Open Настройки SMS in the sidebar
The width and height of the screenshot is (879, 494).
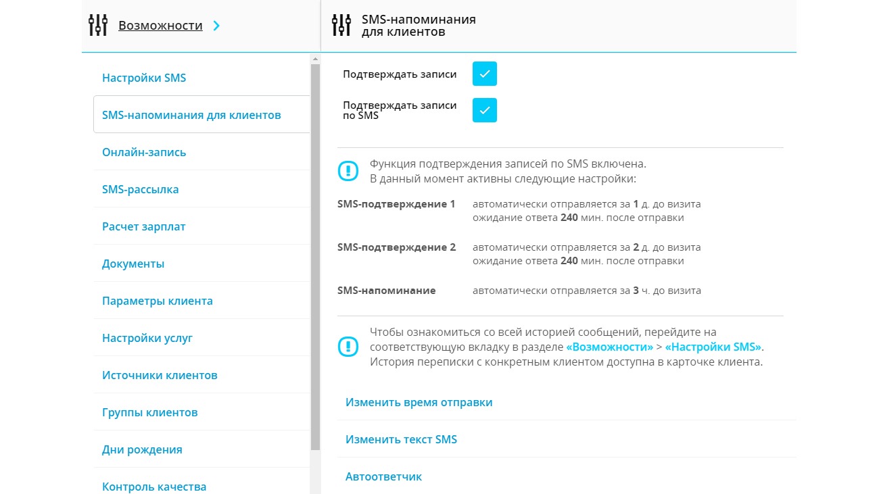144,78
